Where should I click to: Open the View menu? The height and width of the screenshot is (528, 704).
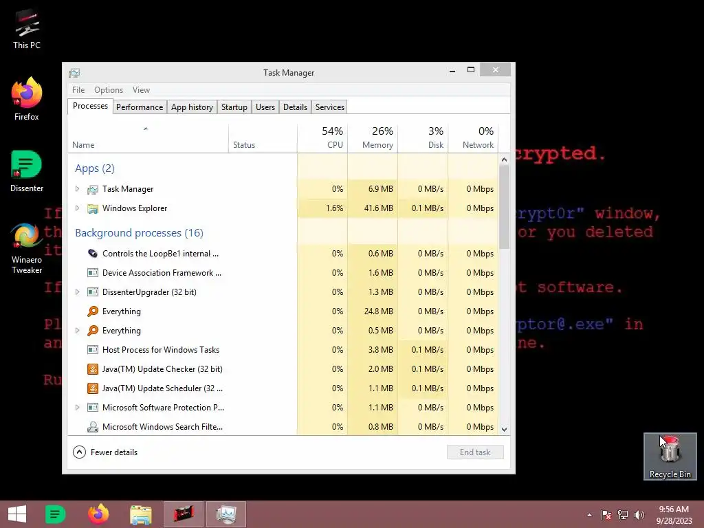click(141, 90)
